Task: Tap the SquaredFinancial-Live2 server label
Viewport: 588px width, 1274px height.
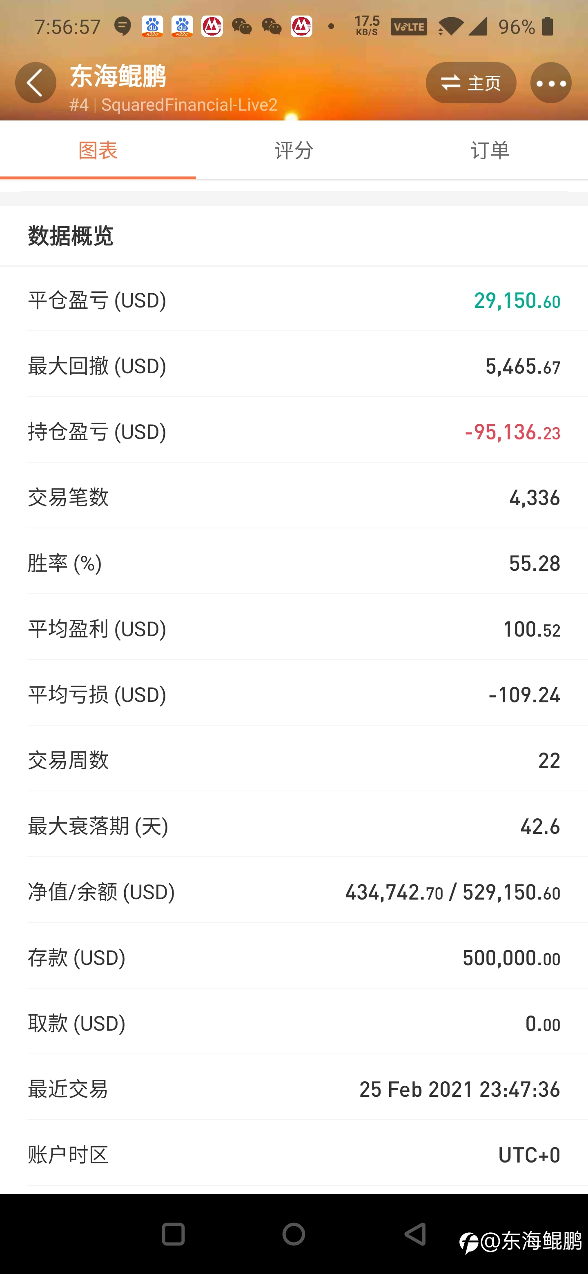Action: pos(189,105)
